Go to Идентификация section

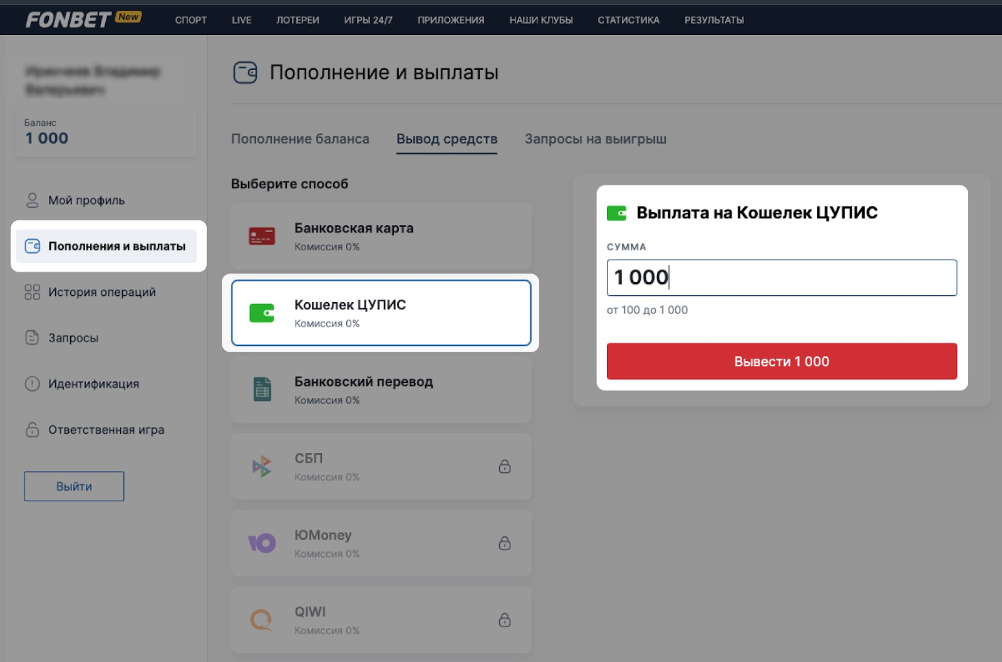pyautogui.click(x=93, y=384)
